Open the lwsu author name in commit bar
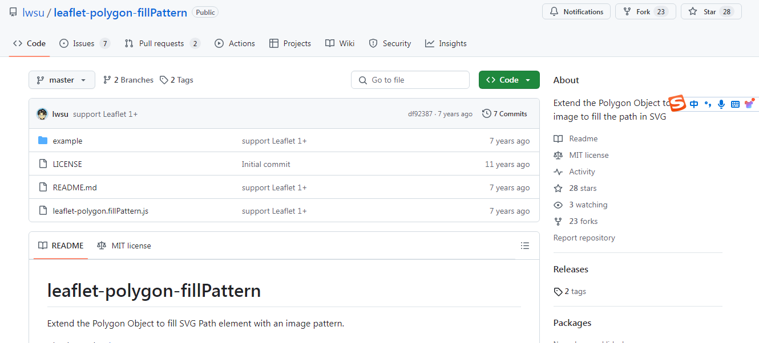 (60, 114)
